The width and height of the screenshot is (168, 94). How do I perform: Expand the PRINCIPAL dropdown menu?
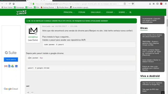69,12
